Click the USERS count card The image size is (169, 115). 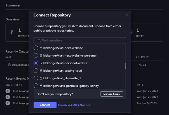point(147,32)
